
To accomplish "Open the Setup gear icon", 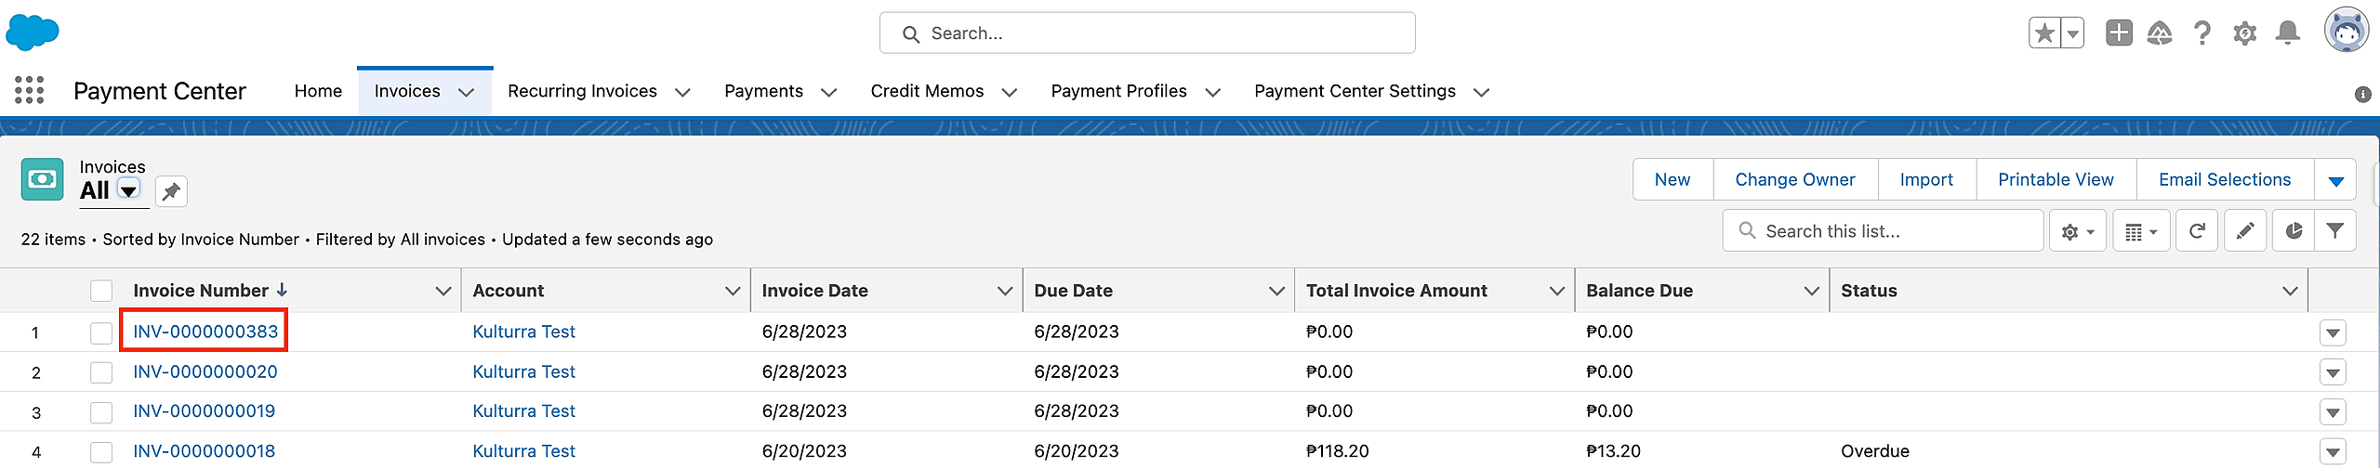I will [x=2244, y=33].
